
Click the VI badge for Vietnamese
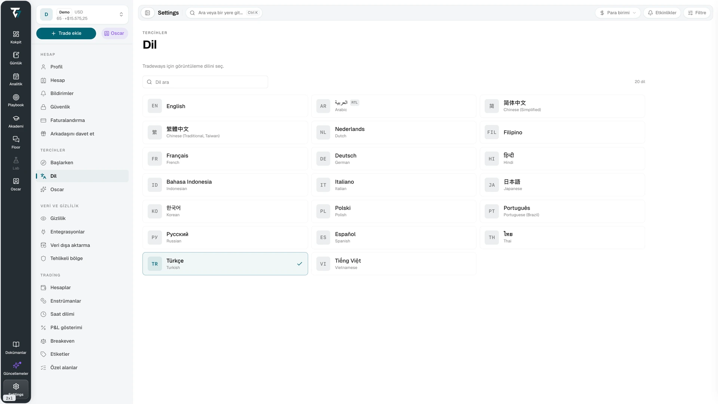pos(323,264)
